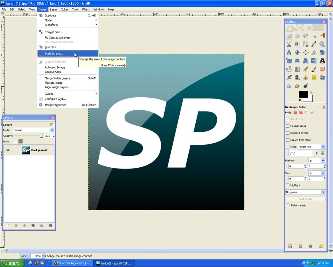Open the Filters menu
The height and width of the screenshot is (267, 333).
(86, 9)
